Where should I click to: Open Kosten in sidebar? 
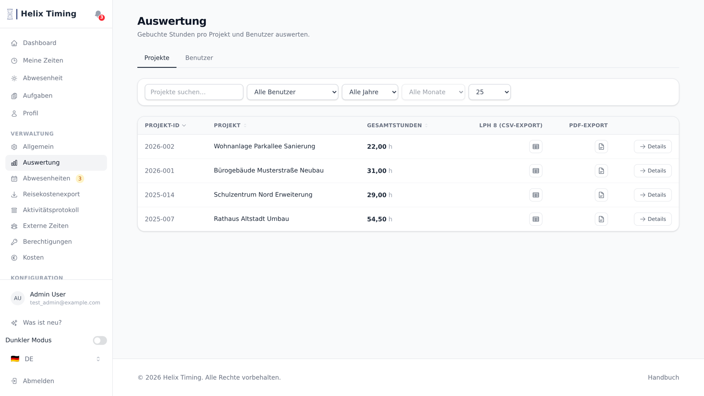tap(56, 258)
